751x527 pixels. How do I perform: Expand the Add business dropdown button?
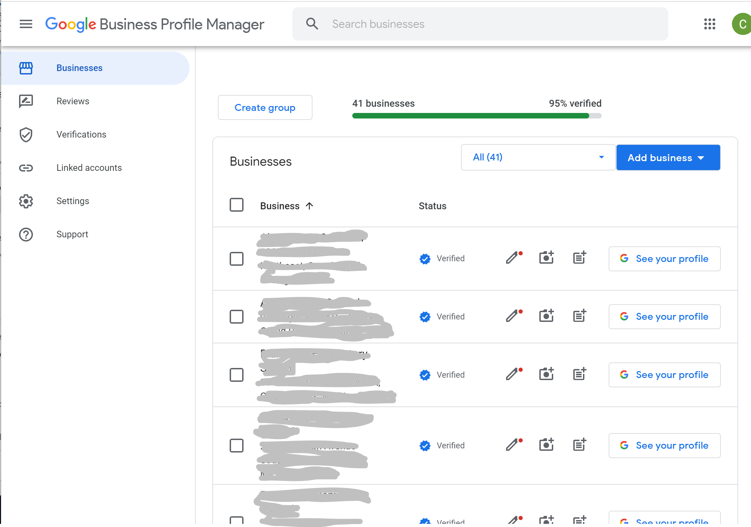tap(668, 158)
